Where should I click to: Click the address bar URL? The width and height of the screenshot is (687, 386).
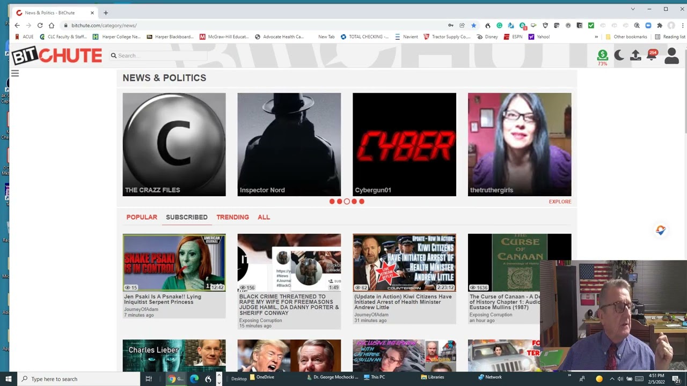pyautogui.click(x=104, y=25)
